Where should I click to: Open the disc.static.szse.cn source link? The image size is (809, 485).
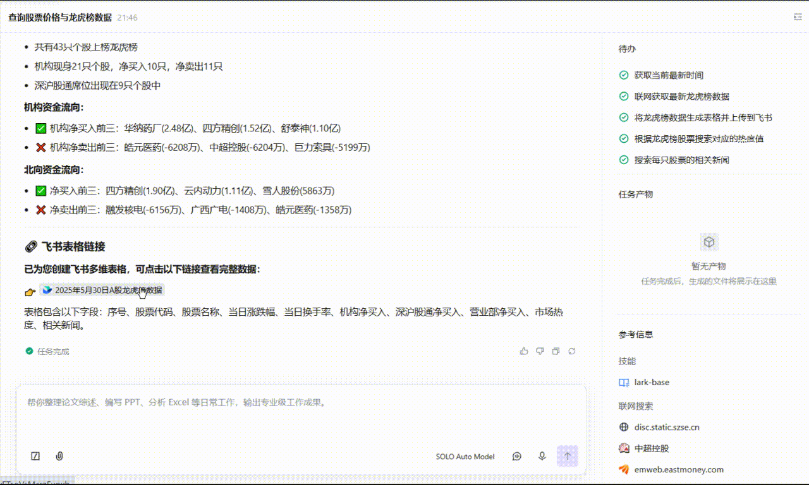click(667, 428)
